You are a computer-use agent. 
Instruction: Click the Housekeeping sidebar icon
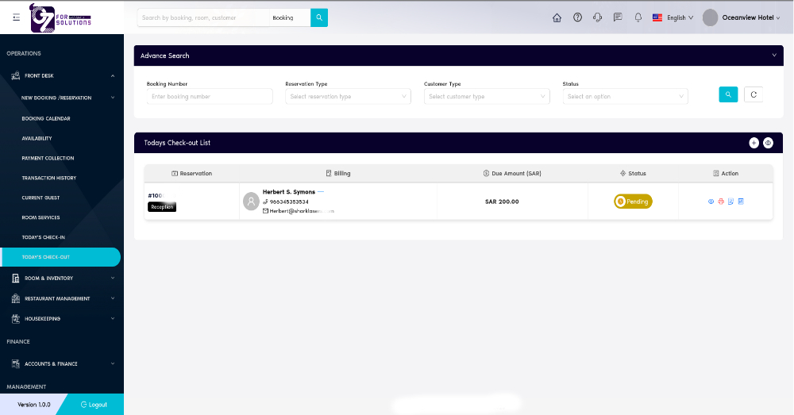[16, 319]
